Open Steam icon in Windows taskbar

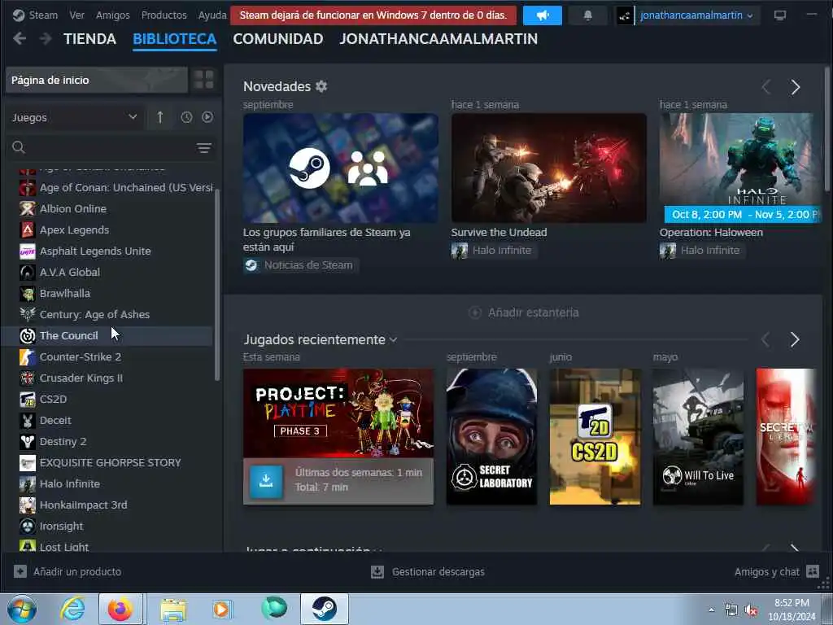point(325,609)
